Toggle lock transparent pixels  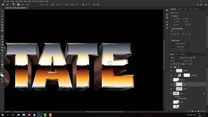[174, 64]
